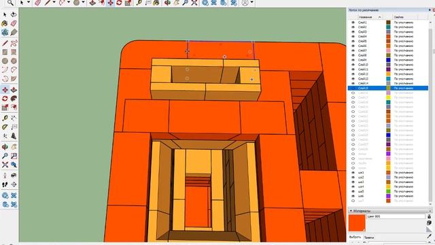Select layer name Слой7
435x245 pixels.
pos(362,50)
